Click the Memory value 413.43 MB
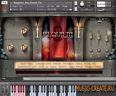 (51, 10)
